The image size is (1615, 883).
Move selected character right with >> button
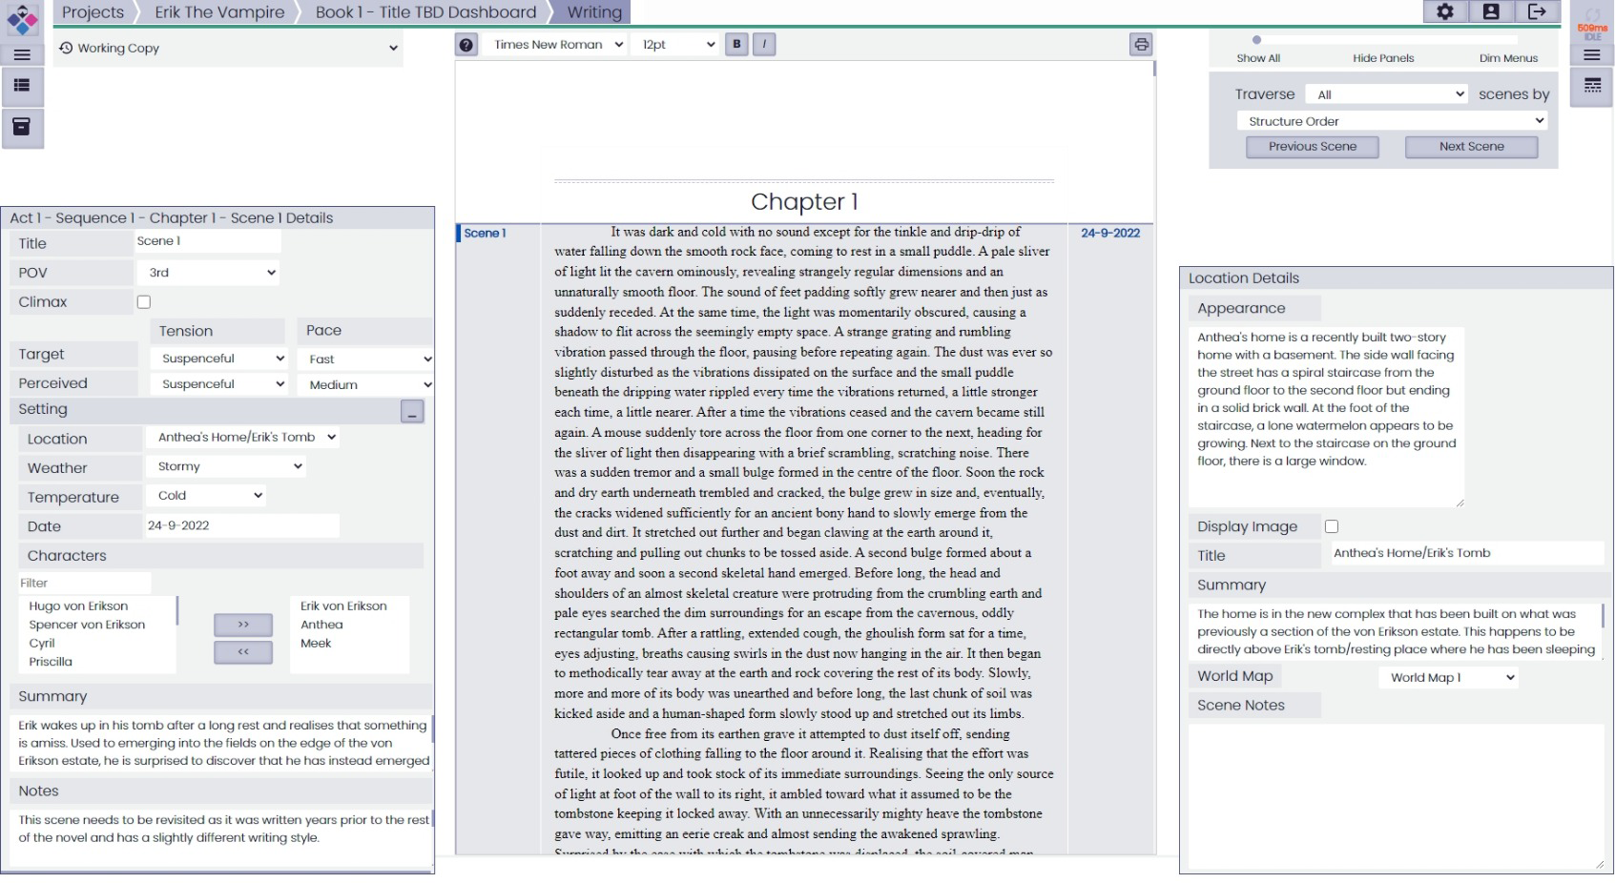pyautogui.click(x=243, y=625)
